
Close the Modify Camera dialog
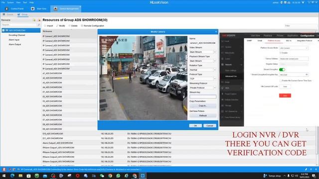(x=216, y=32)
